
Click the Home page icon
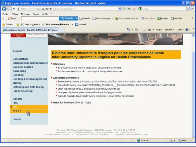point(128,30)
